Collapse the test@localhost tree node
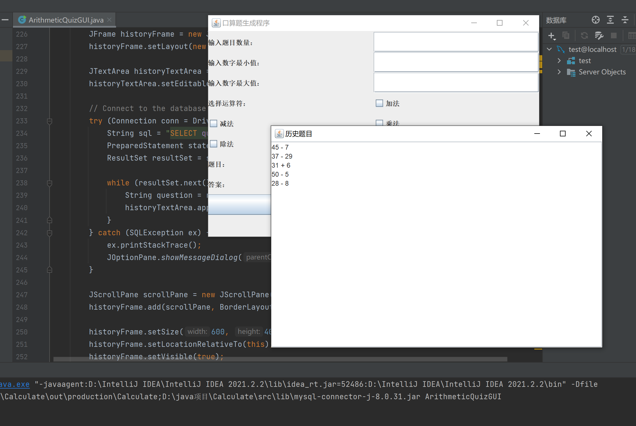This screenshot has width=636, height=426. tap(549, 49)
